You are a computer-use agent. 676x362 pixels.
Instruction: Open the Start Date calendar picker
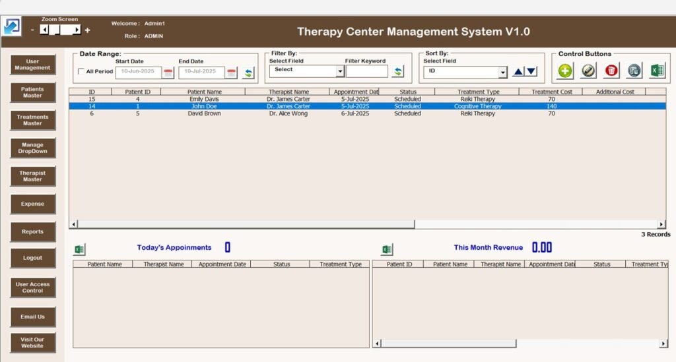tap(168, 73)
